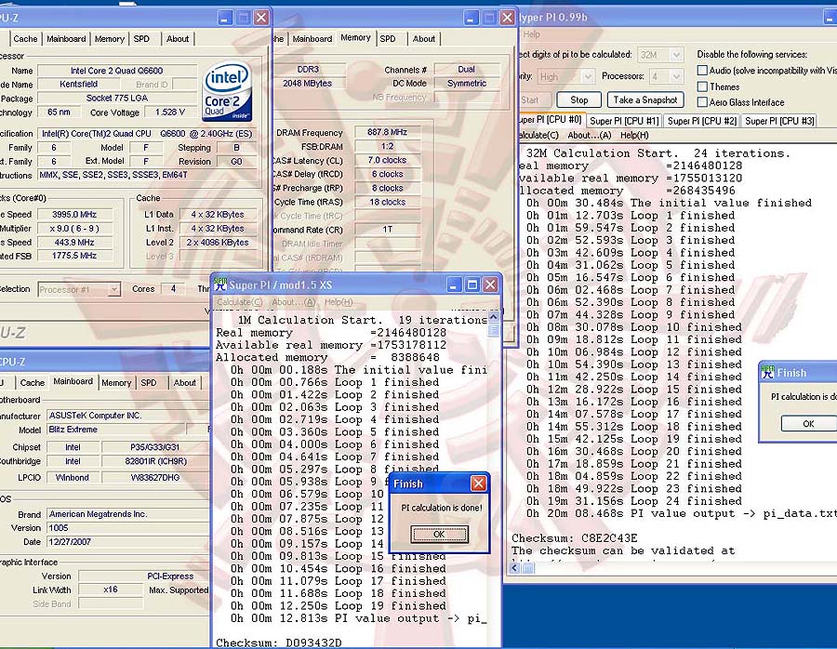The width and height of the screenshot is (837, 649).
Task: Open SPD tab in bottom CPU-Z window
Action: pyautogui.click(x=149, y=383)
